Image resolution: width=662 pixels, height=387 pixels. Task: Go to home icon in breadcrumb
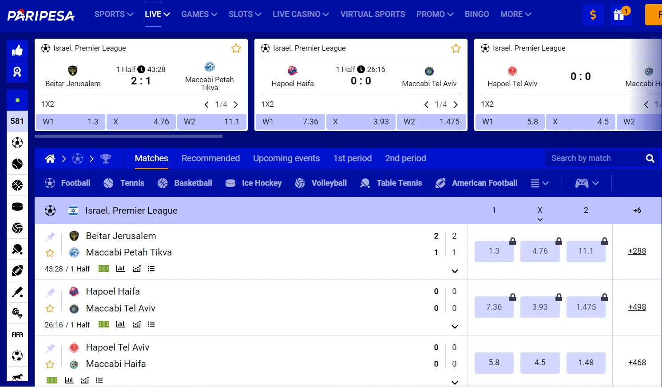pos(50,159)
